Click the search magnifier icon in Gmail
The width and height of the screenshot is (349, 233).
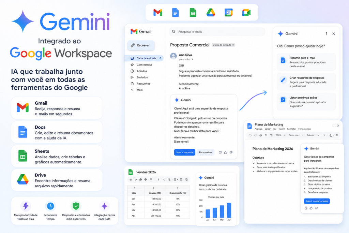(174, 32)
